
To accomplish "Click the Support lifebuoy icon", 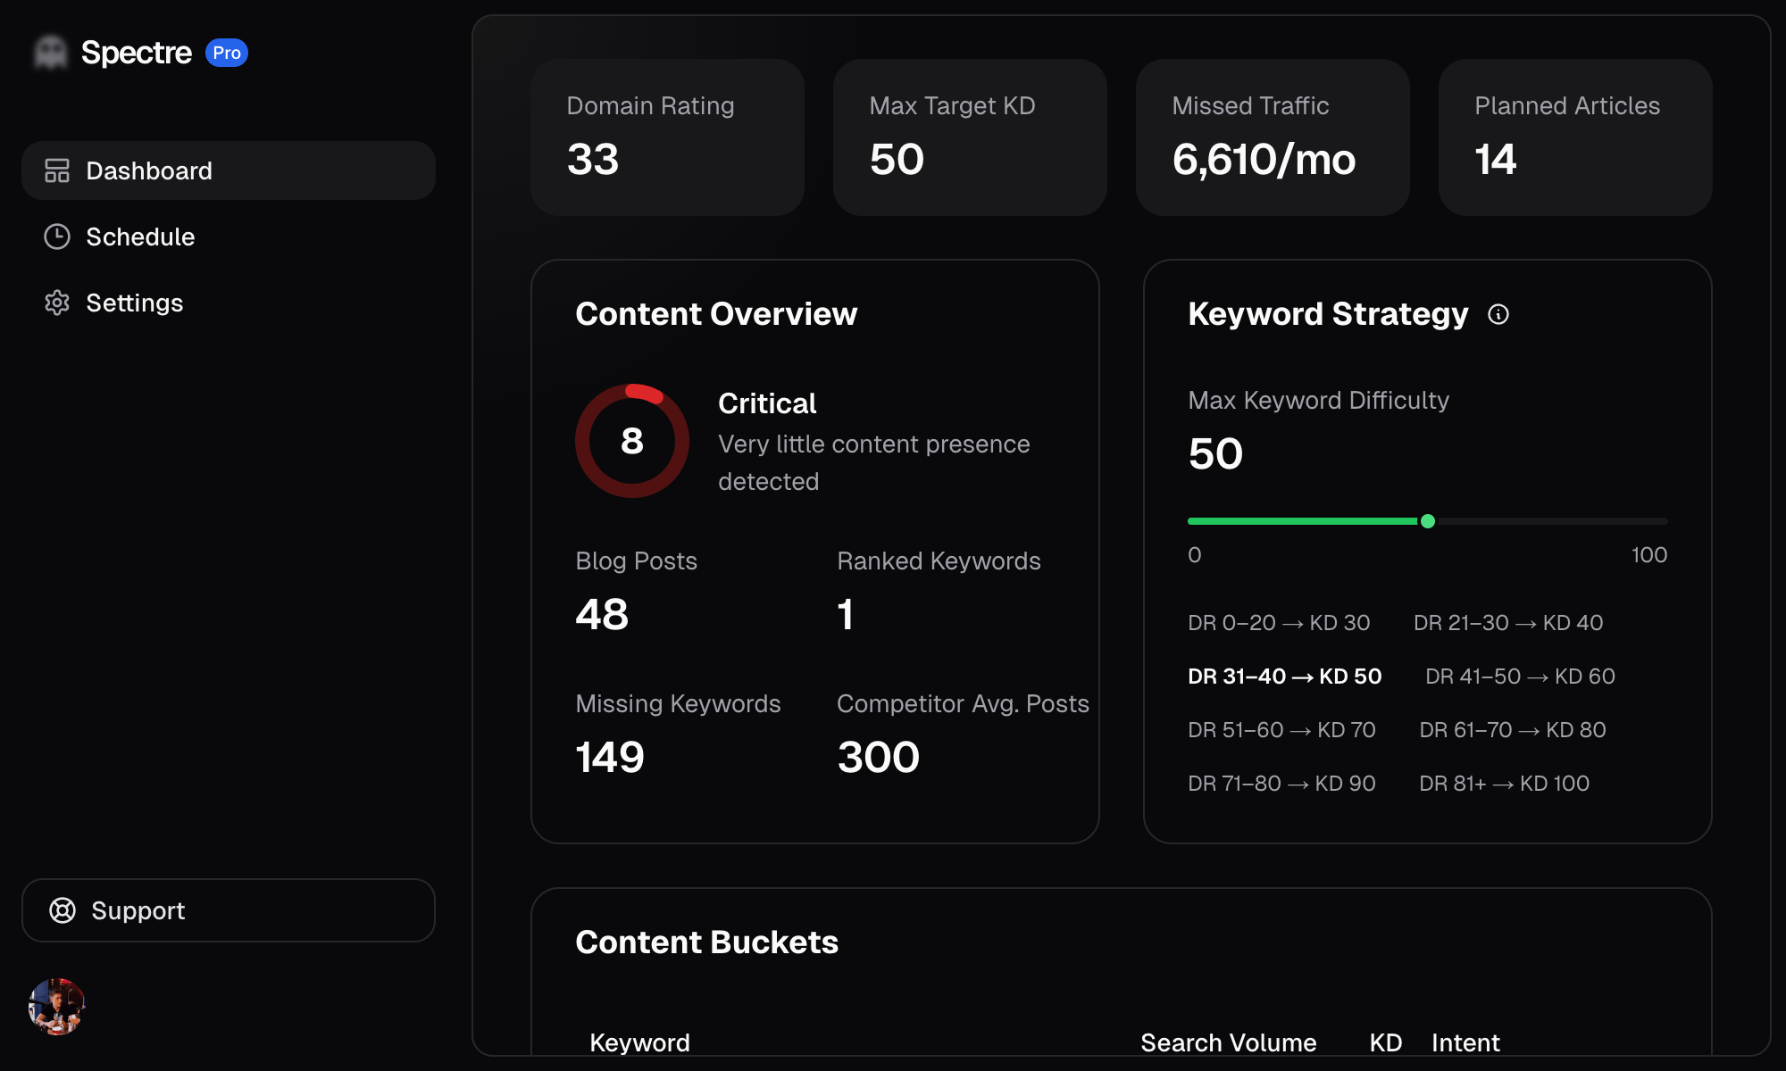I will tap(63, 910).
